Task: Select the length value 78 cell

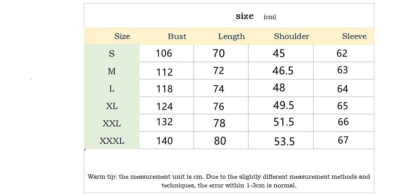Action: [220, 123]
